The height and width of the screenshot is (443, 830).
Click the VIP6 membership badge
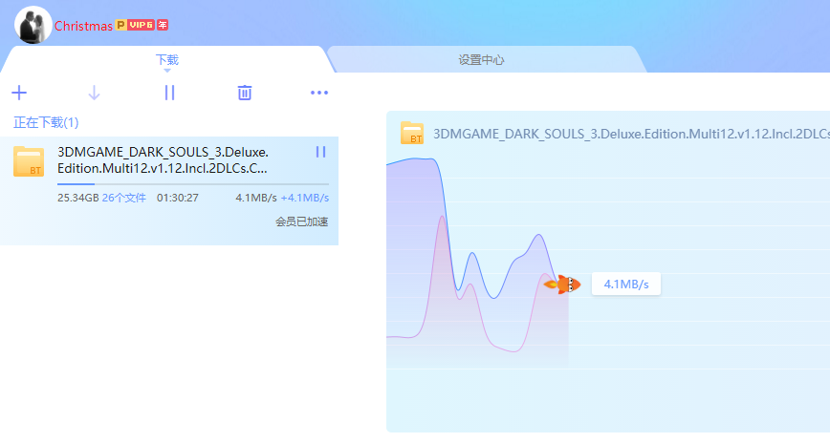tap(141, 25)
